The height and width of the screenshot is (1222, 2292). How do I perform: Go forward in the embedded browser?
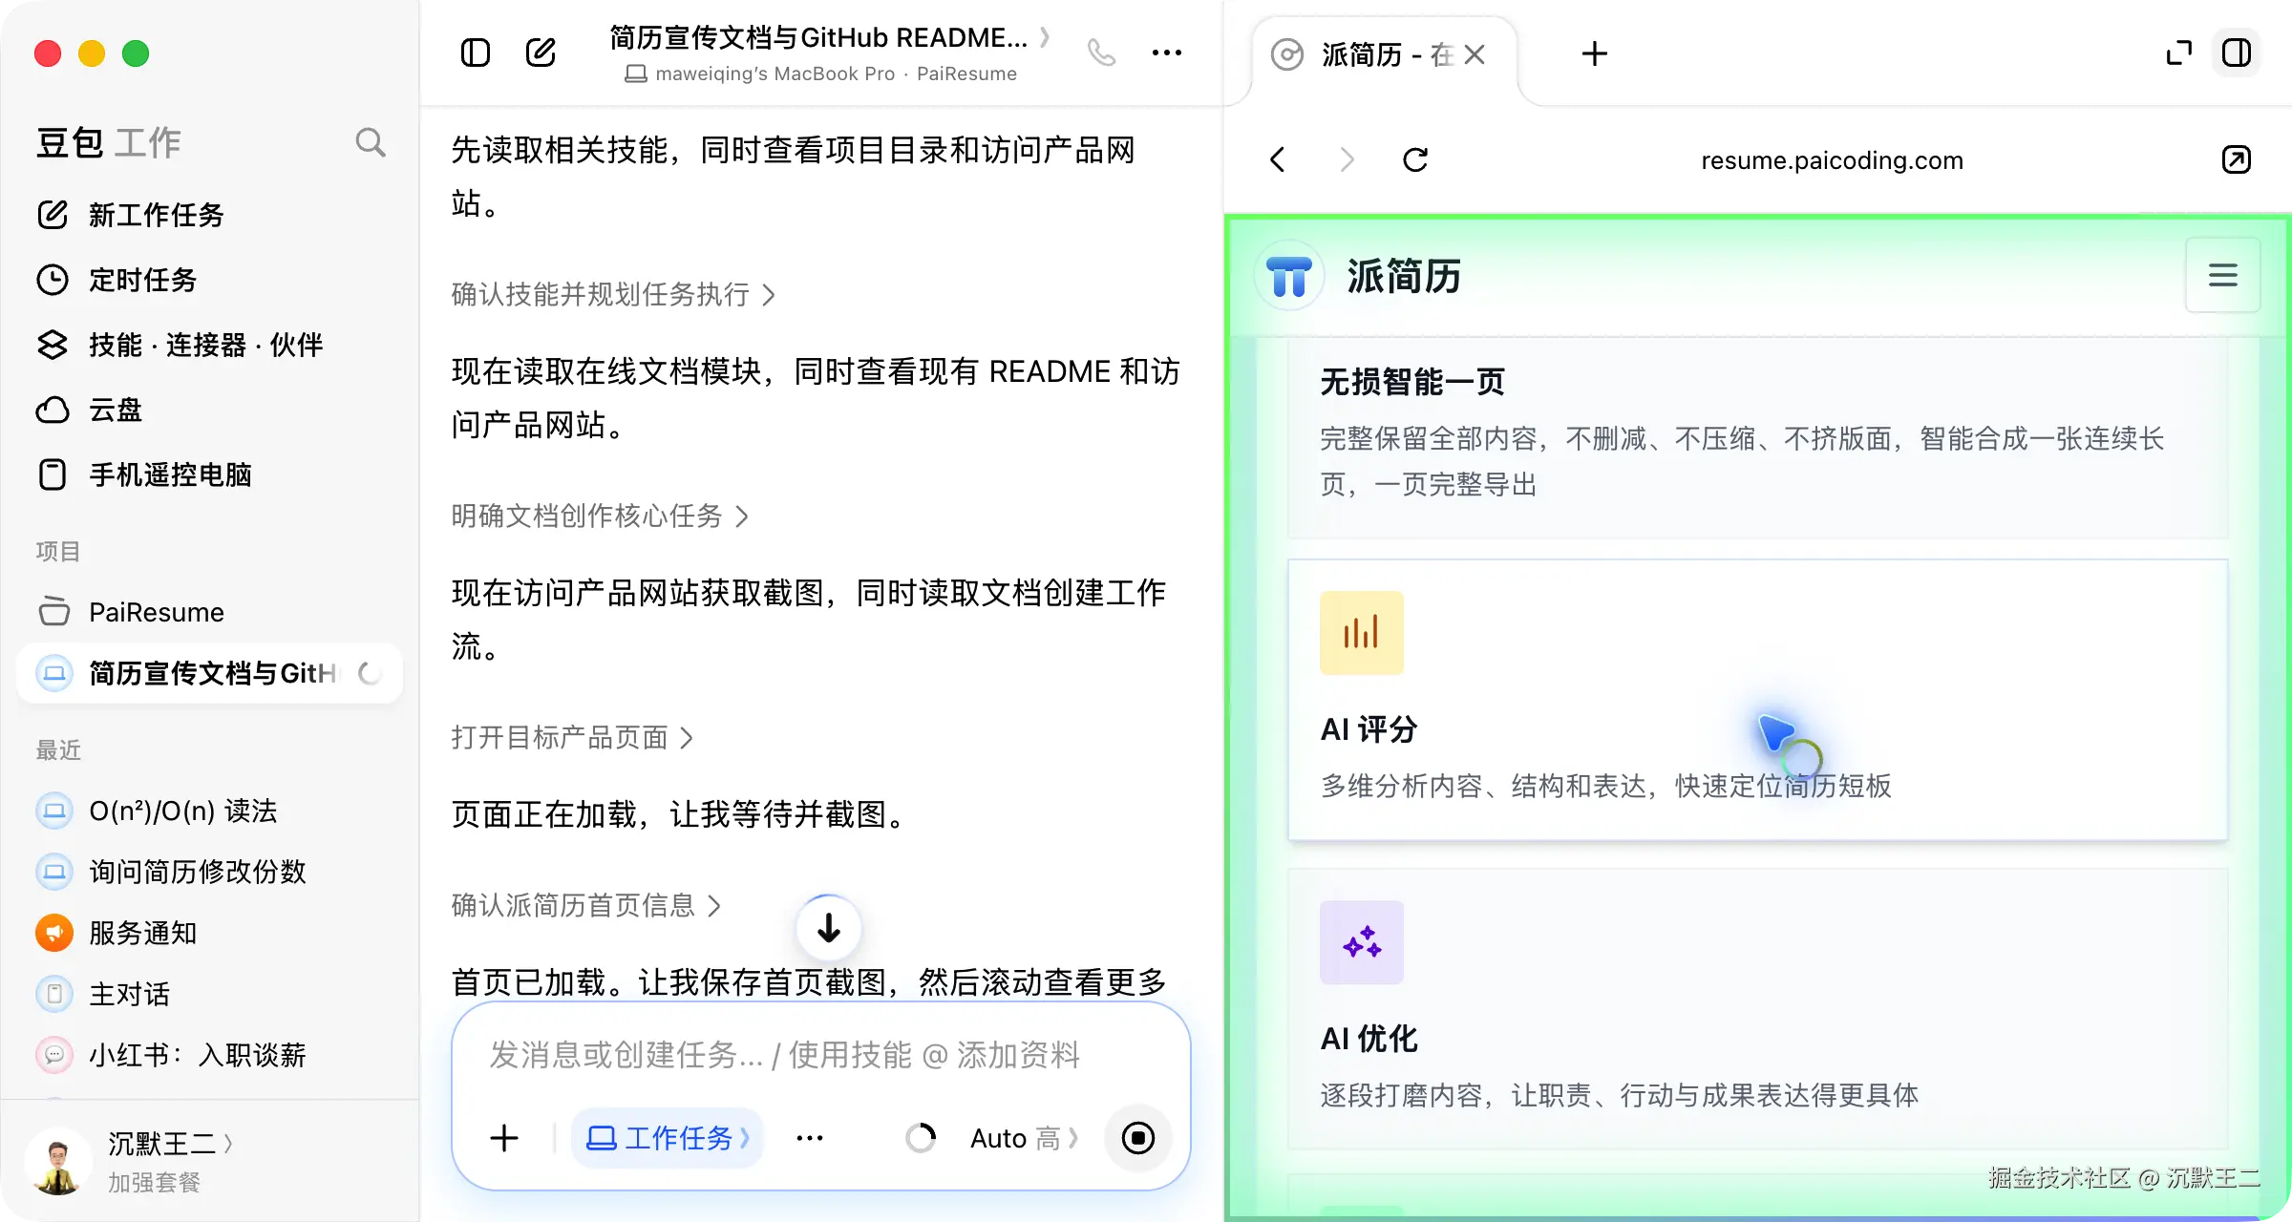[1347, 159]
